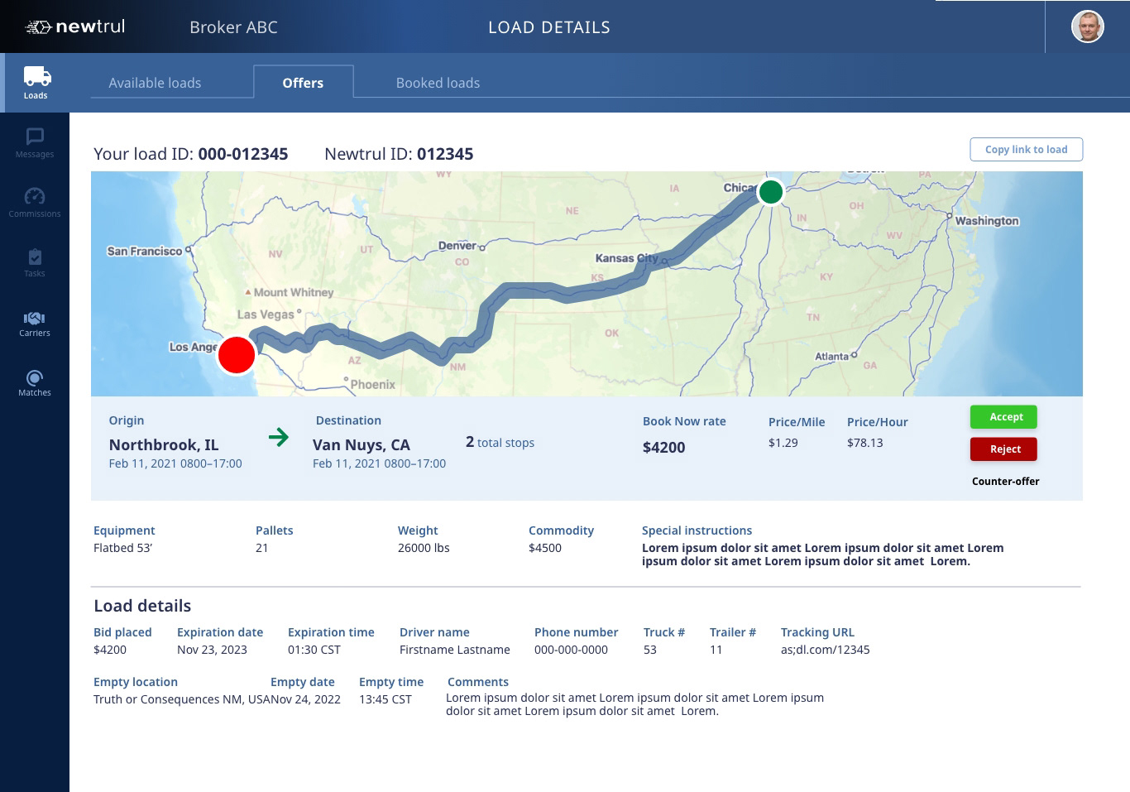Click the destination Van Nuys, CA

[362, 444]
